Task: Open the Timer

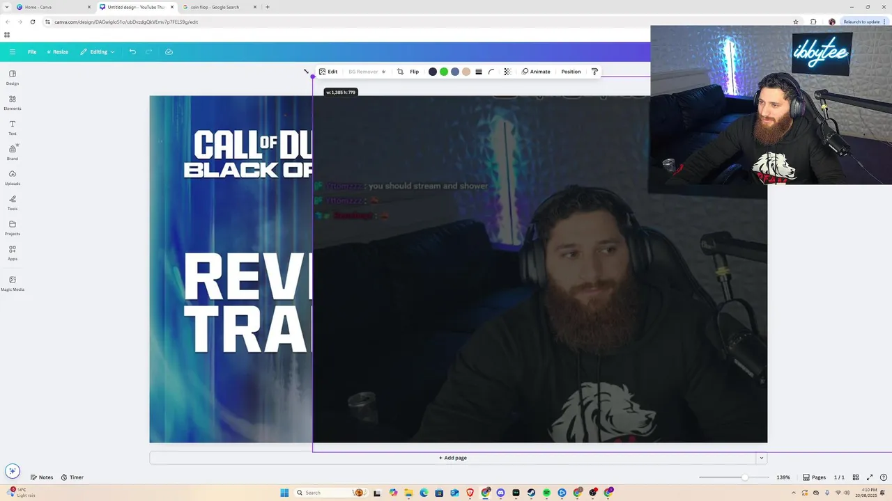Action: click(72, 477)
